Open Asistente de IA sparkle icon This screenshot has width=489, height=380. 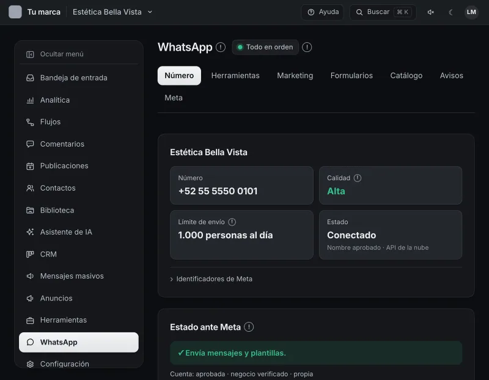click(30, 232)
